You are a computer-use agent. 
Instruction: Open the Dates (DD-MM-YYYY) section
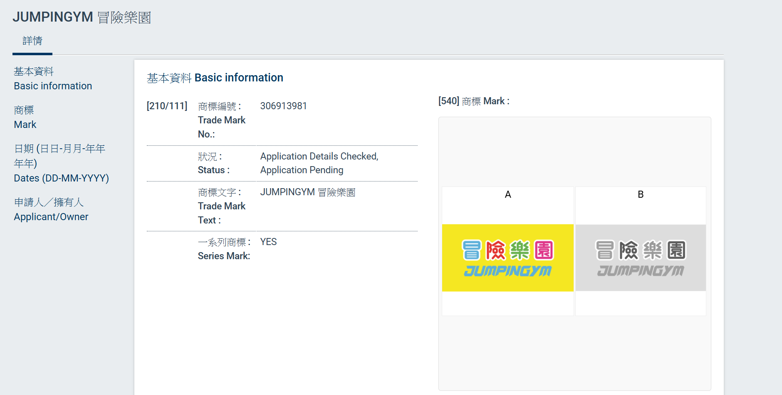(x=61, y=163)
